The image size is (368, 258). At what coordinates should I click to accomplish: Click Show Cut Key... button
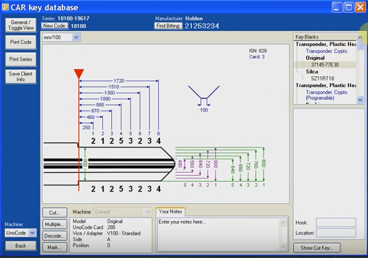pyautogui.click(x=317, y=248)
